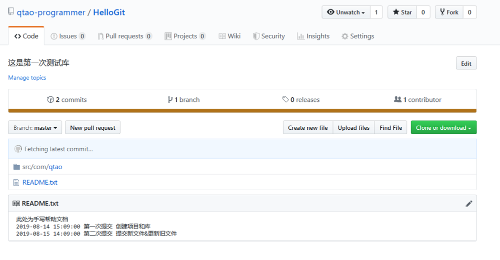Viewport: 500px width, 260px height.
Task: Click the eye icon on Unwatch
Action: point(330,12)
